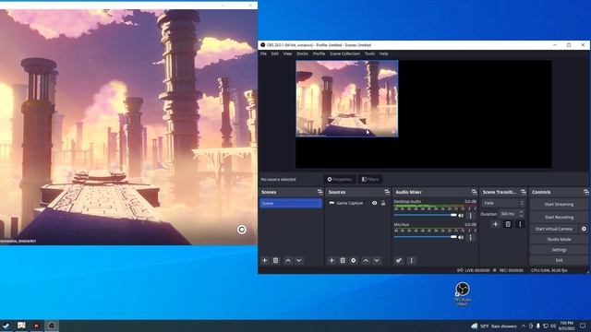The image size is (591, 332).
Task: Open virtual camera settings gear
Action: 584,229
